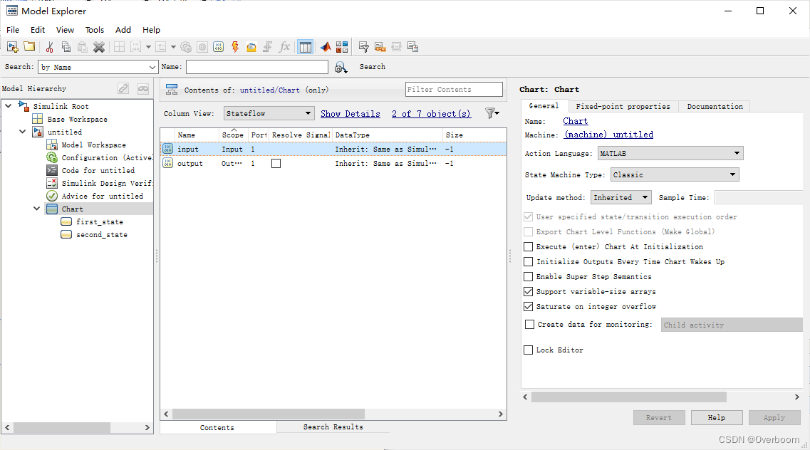Image resolution: width=810 pixels, height=450 pixels.
Task: Click the glasses icon in Model Hierarchy header
Action: [143, 89]
